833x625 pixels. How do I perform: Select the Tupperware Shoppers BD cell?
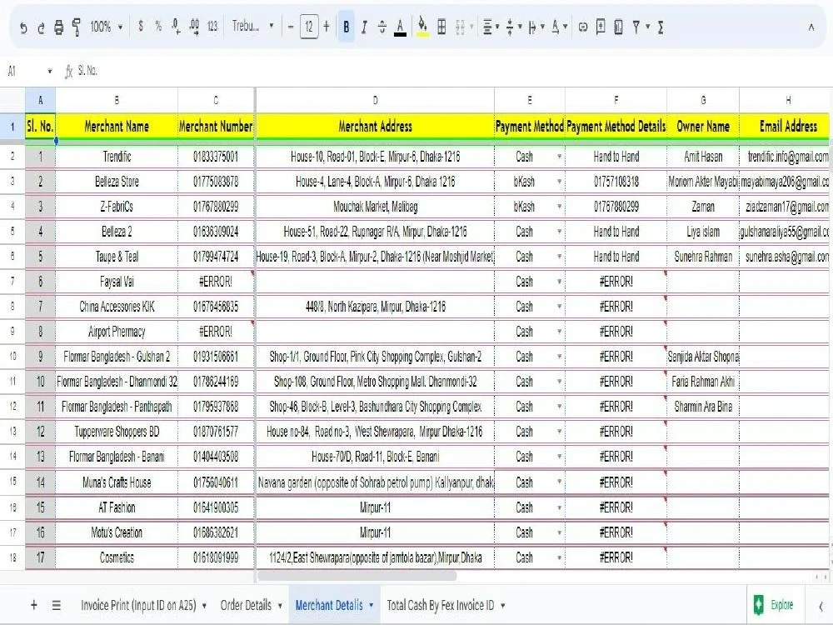pos(117,432)
